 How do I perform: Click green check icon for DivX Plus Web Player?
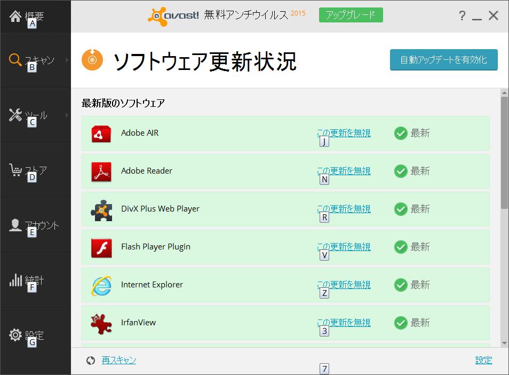[401, 209]
